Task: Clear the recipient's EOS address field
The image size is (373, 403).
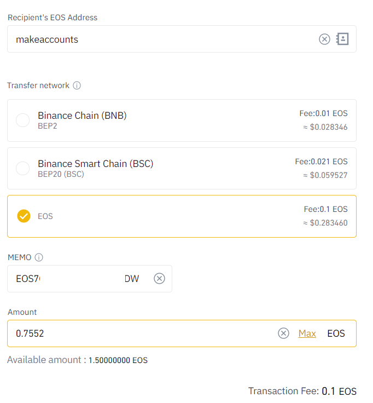Action: click(324, 39)
